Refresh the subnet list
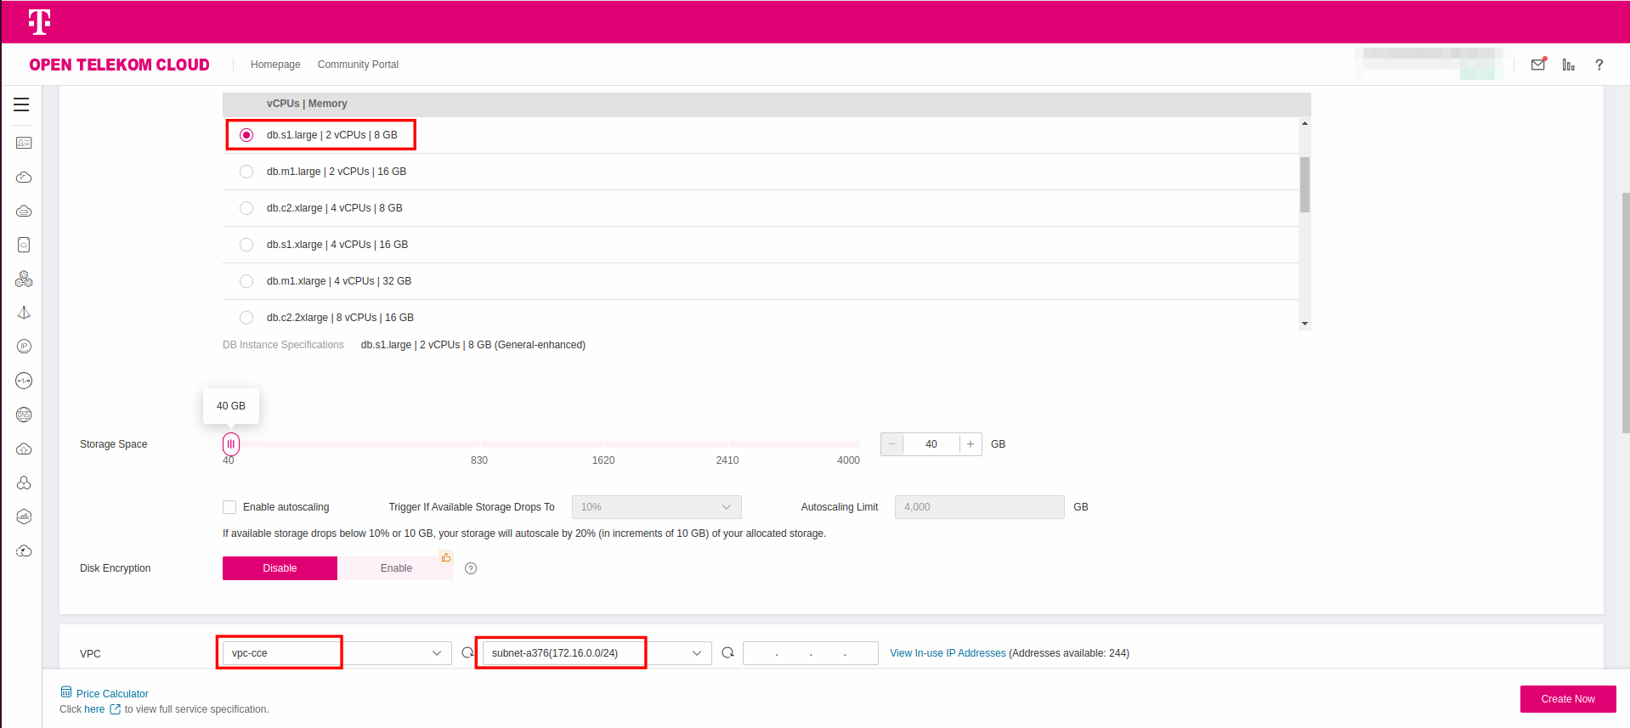 pyautogui.click(x=727, y=653)
